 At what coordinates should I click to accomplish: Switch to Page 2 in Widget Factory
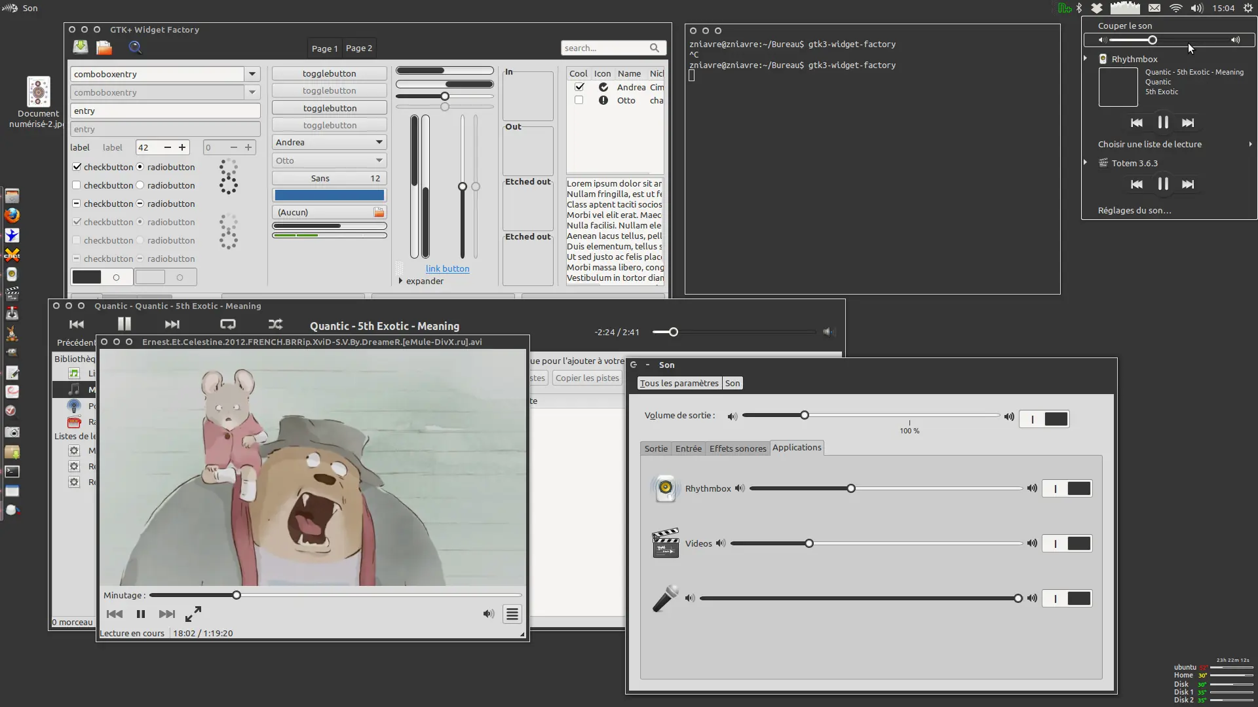coord(359,48)
